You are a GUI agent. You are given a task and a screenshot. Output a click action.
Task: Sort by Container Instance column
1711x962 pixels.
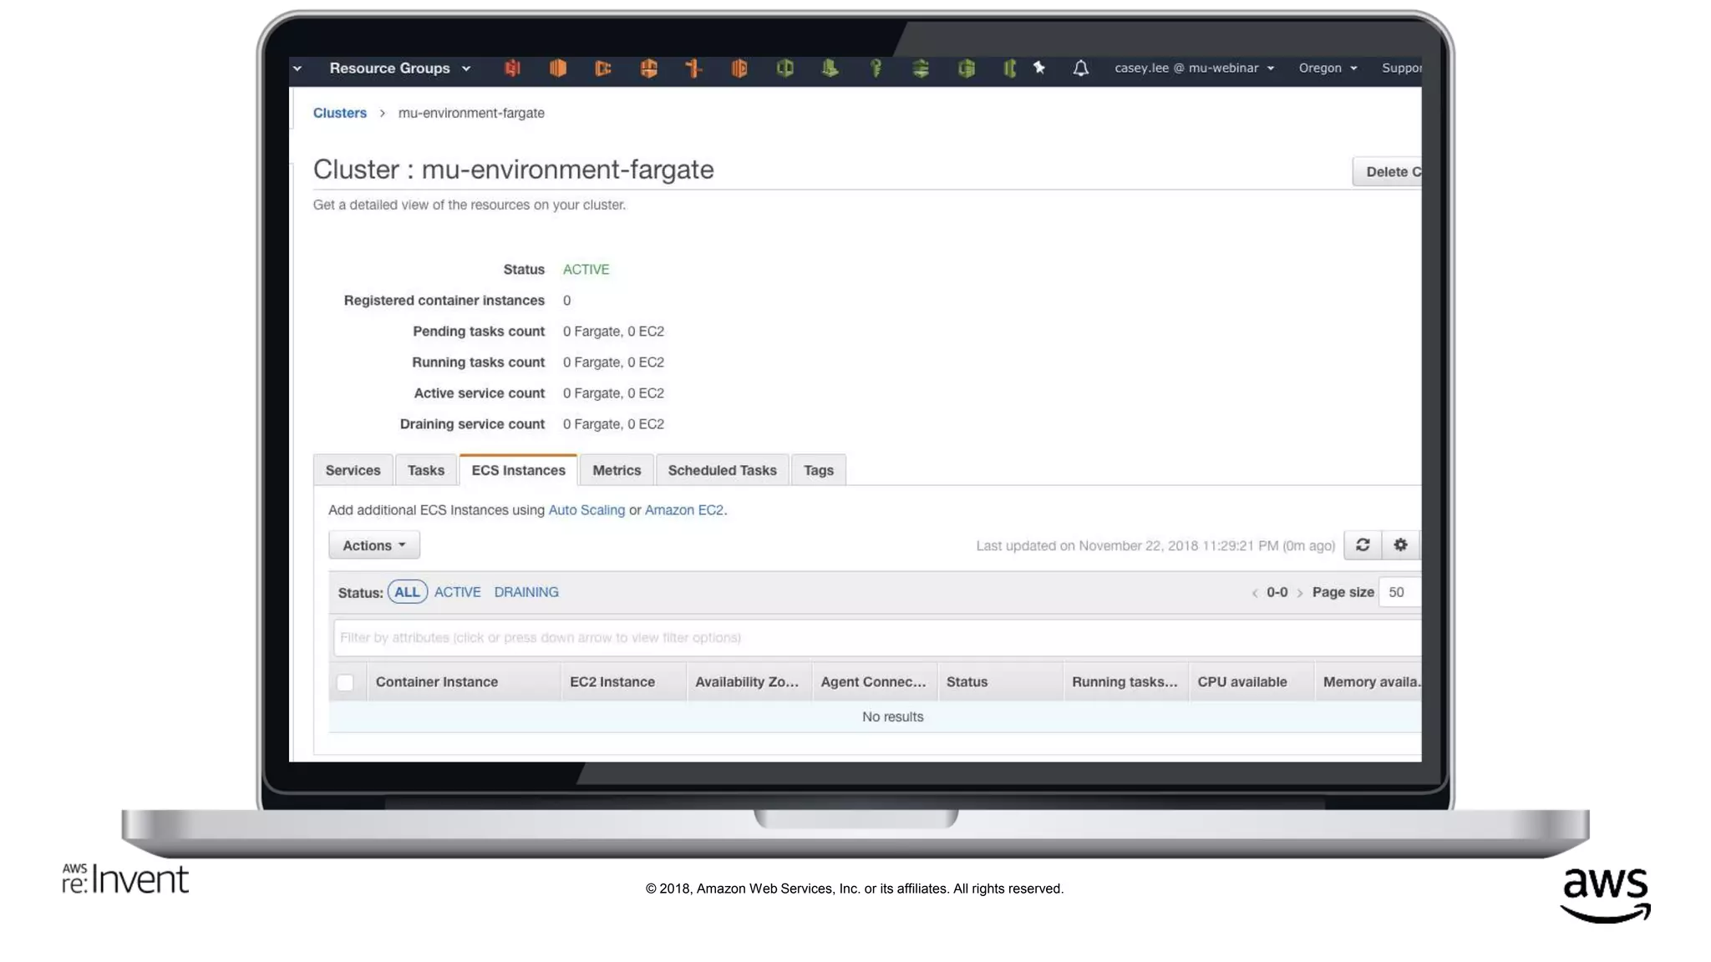[464, 682]
